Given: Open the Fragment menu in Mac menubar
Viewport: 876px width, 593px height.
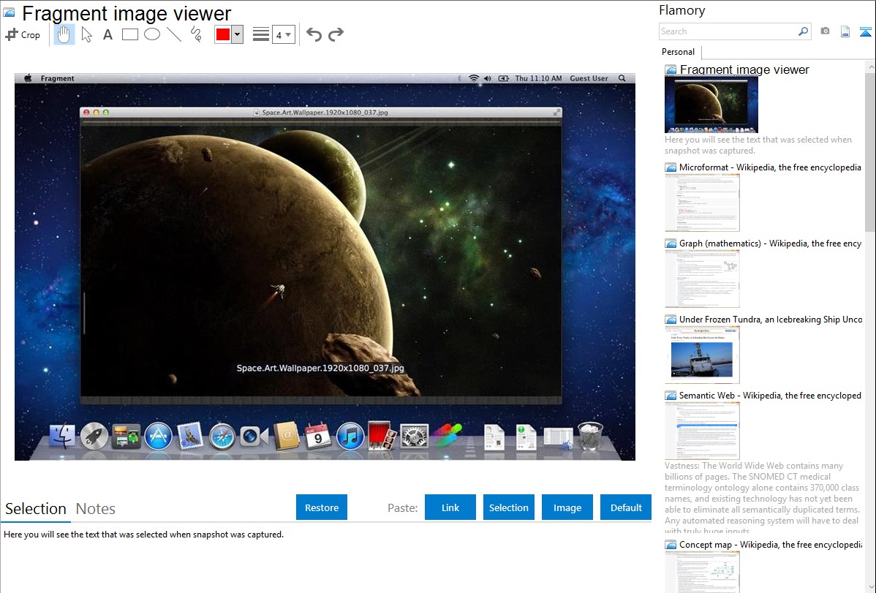Looking at the screenshot, I should click(57, 78).
